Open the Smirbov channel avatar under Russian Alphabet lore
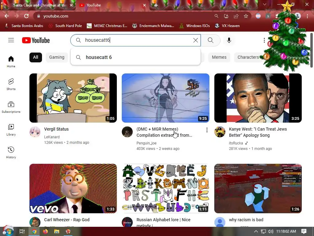 (127, 222)
